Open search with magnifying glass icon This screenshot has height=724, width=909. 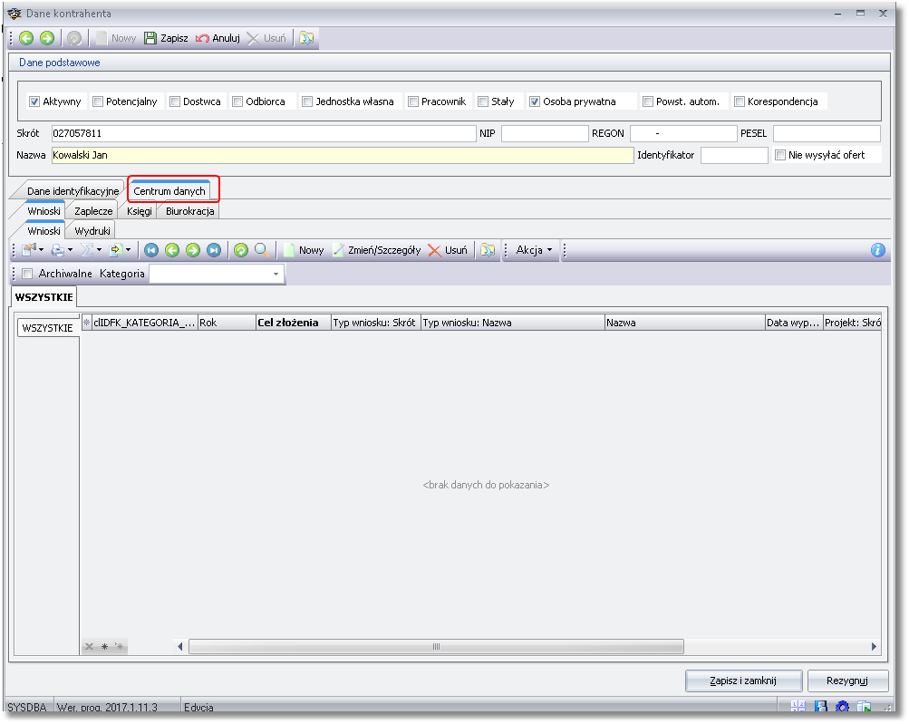261,250
